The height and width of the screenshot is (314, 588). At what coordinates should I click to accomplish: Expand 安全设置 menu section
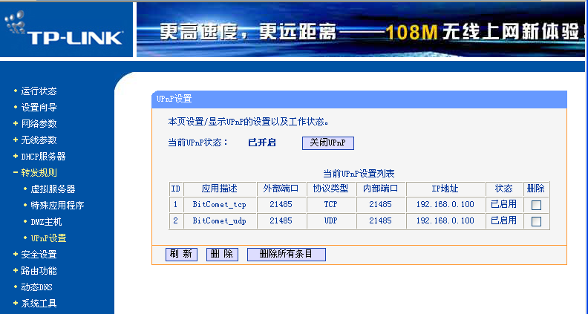pos(39,255)
